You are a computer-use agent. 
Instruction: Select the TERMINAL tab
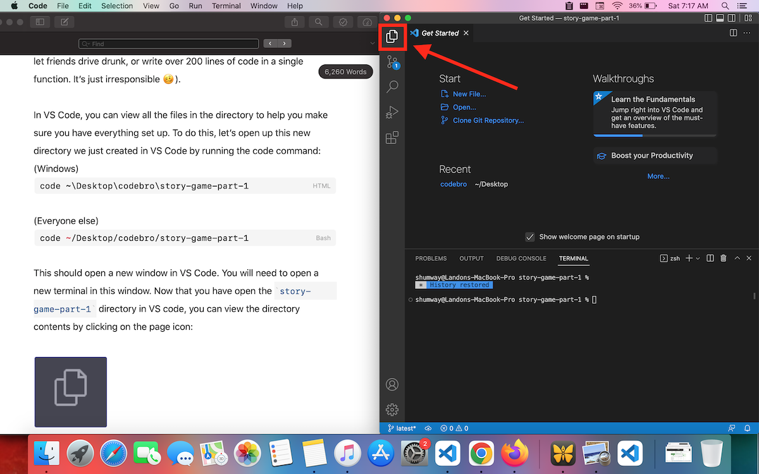[x=574, y=258]
